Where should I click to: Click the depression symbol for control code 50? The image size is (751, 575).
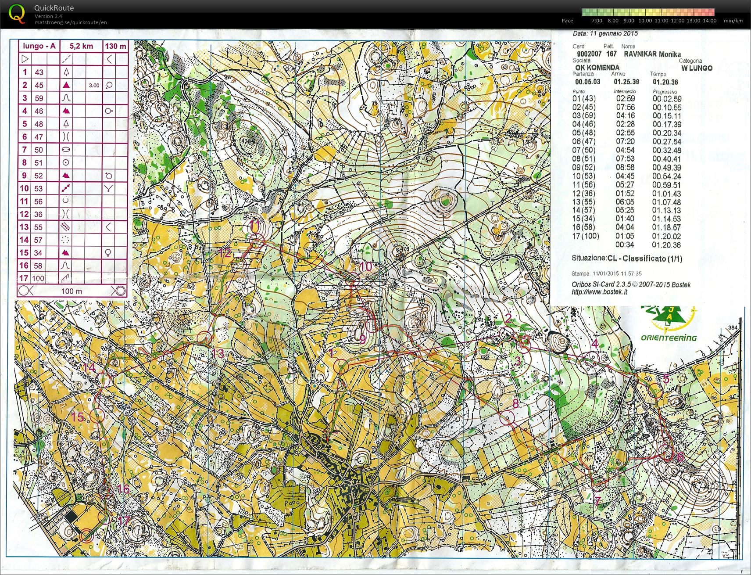[66, 149]
